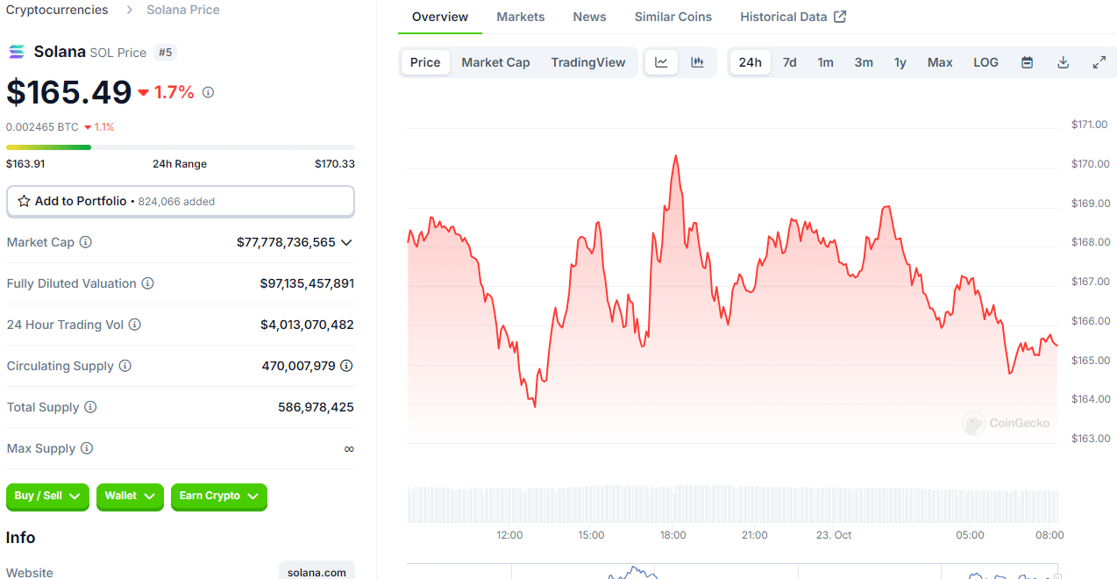
Task: Click the $163.91 24h low value
Action: click(25, 164)
